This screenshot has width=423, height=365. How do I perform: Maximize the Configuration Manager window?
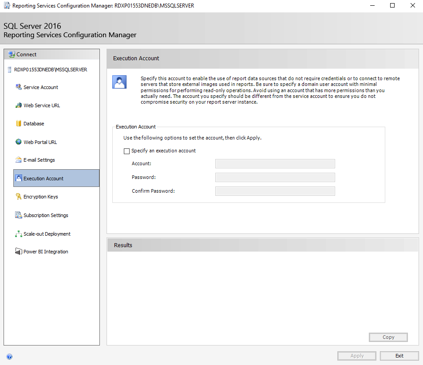392,5
